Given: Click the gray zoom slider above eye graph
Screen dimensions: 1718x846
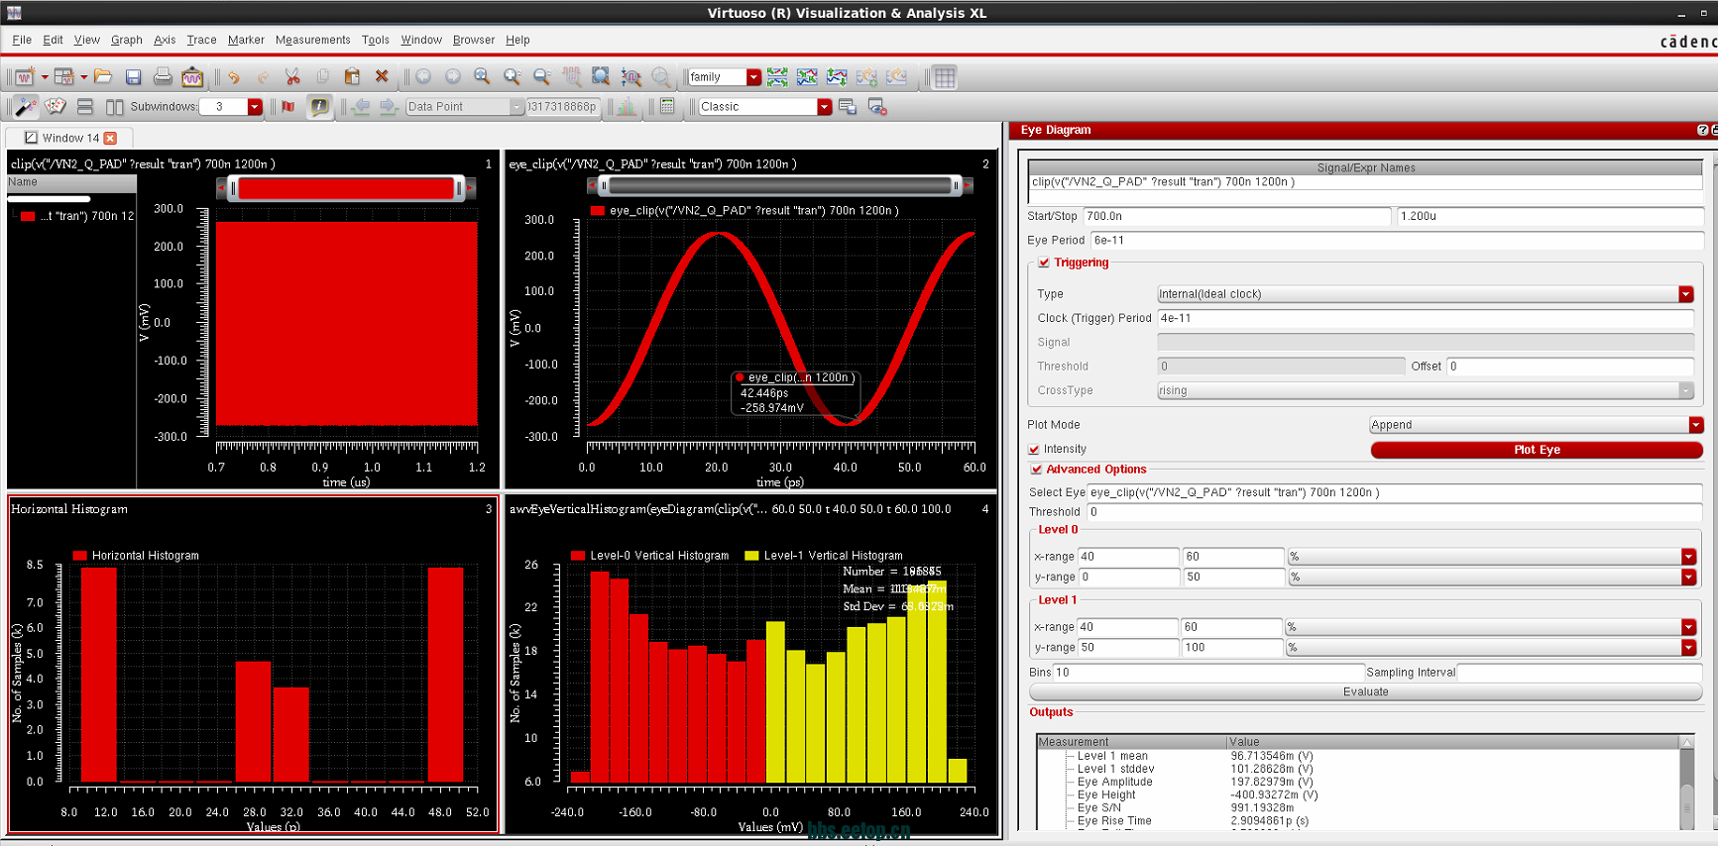Looking at the screenshot, I should tap(779, 185).
